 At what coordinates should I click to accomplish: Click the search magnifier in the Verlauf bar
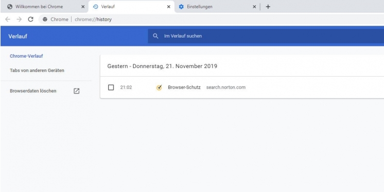click(x=155, y=36)
